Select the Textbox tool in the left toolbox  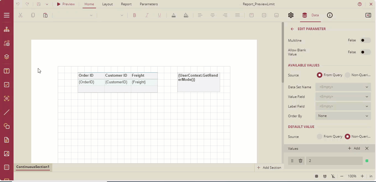point(7,71)
